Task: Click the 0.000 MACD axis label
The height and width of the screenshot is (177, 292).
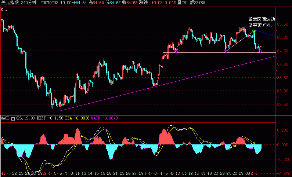Action: [284, 145]
